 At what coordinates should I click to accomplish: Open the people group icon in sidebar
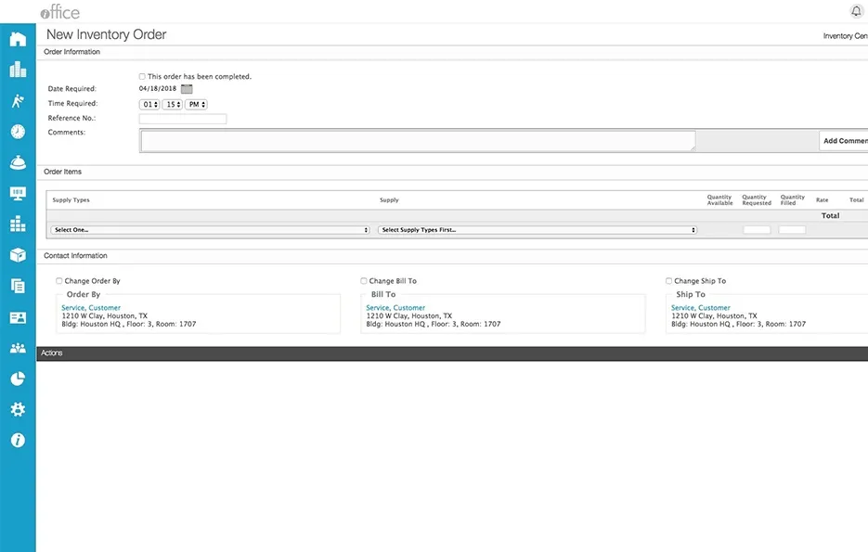18,348
